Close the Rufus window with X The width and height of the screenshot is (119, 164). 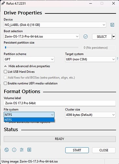[x=113, y=3]
